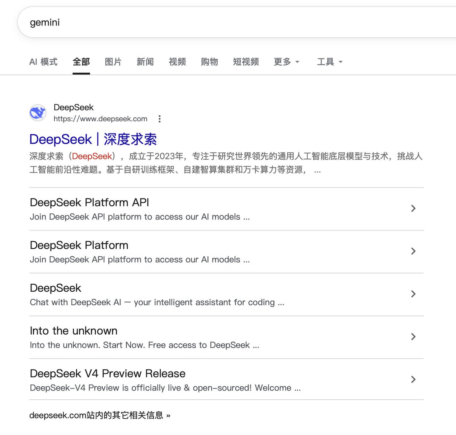Click snippet 'Chat with DeepSeek AI — your intelligent assistant'
This screenshot has width=456, height=435.
[x=157, y=302]
